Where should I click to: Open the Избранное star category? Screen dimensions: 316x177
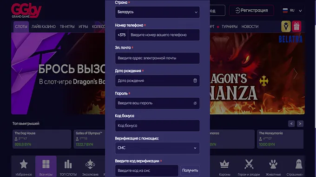[24, 167]
